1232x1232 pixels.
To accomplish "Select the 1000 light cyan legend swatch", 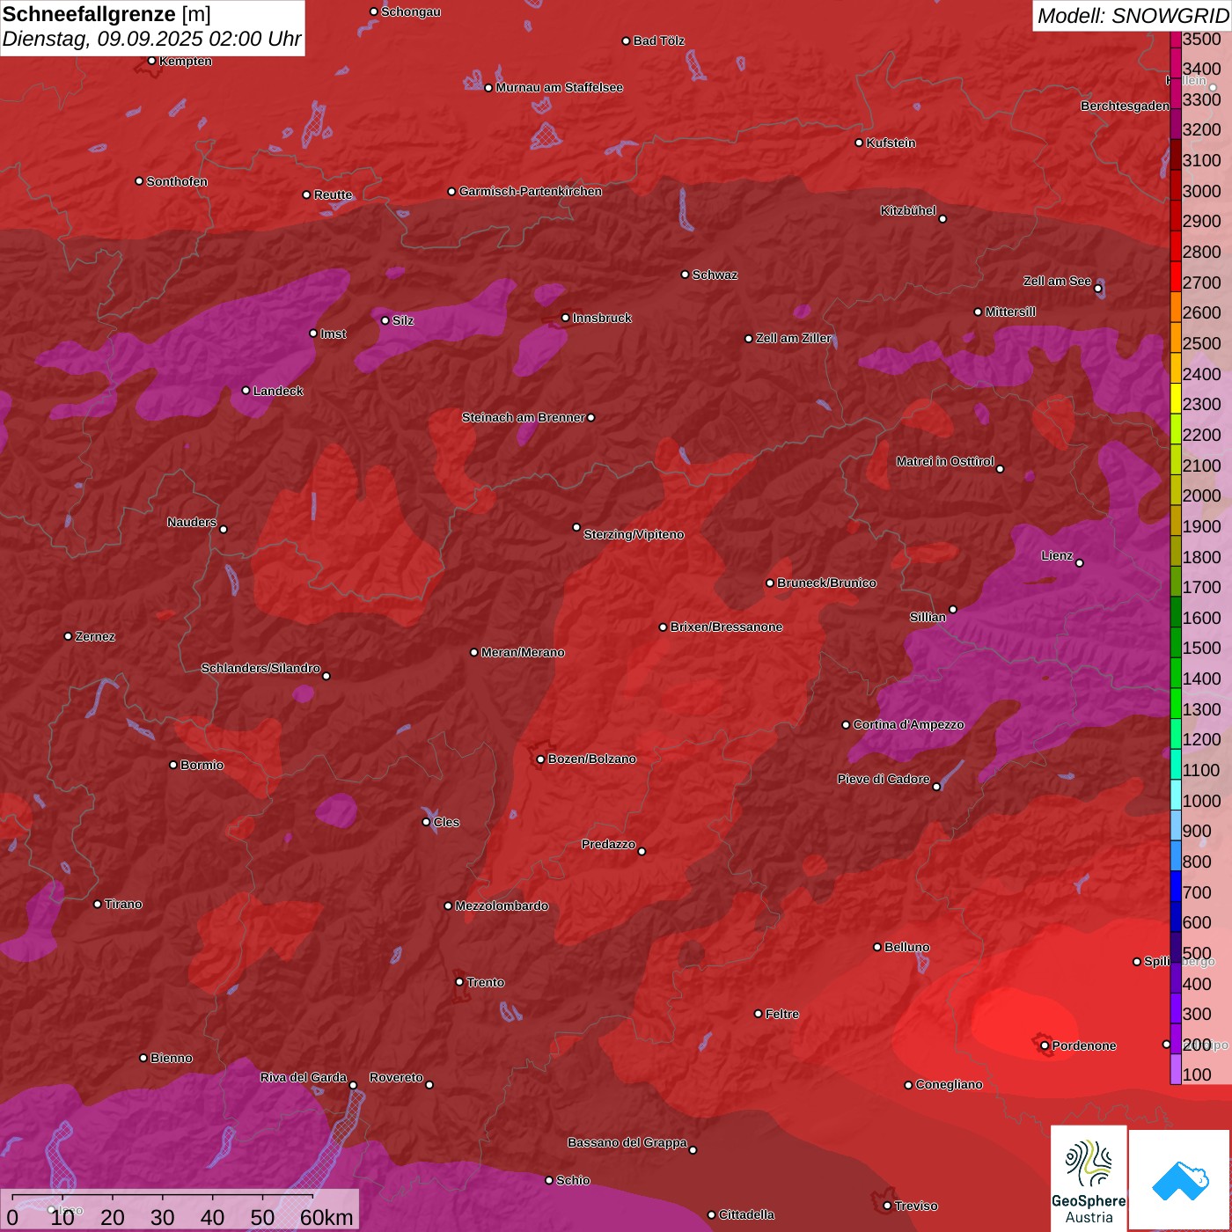I will [x=1176, y=795].
